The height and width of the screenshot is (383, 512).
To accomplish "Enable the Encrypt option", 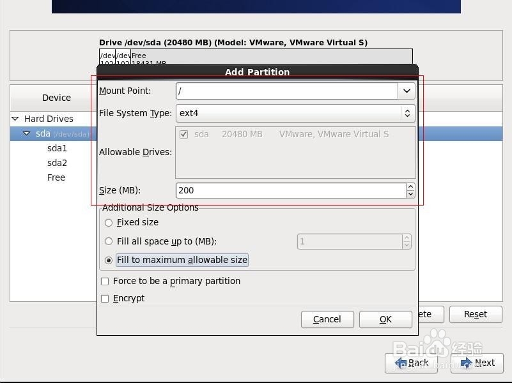I will [x=105, y=298].
